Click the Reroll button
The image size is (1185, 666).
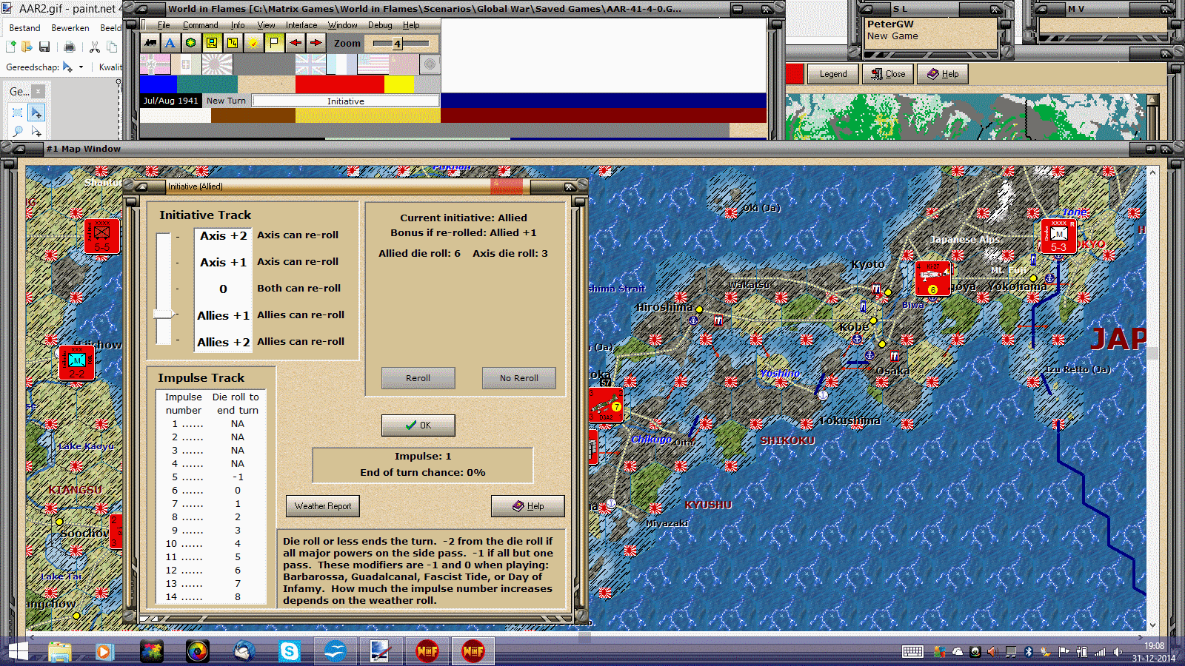point(418,378)
